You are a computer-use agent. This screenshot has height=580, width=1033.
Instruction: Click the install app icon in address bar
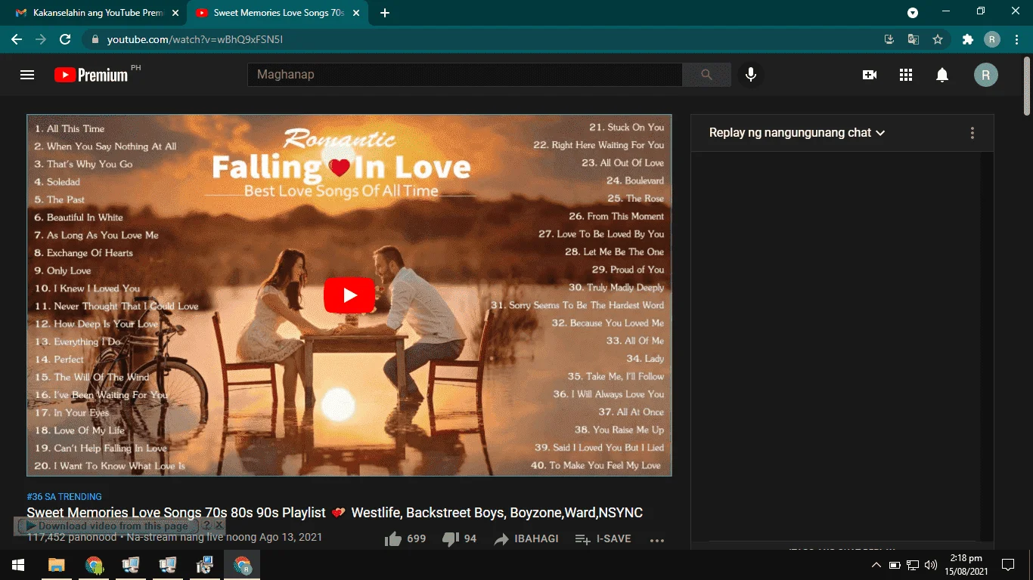tap(889, 39)
